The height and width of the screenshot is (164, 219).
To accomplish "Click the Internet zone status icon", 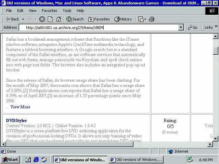I will [x=170, y=151].
